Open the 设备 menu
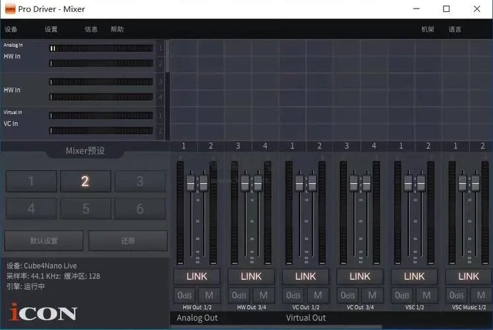493x330 pixels. coord(11,29)
